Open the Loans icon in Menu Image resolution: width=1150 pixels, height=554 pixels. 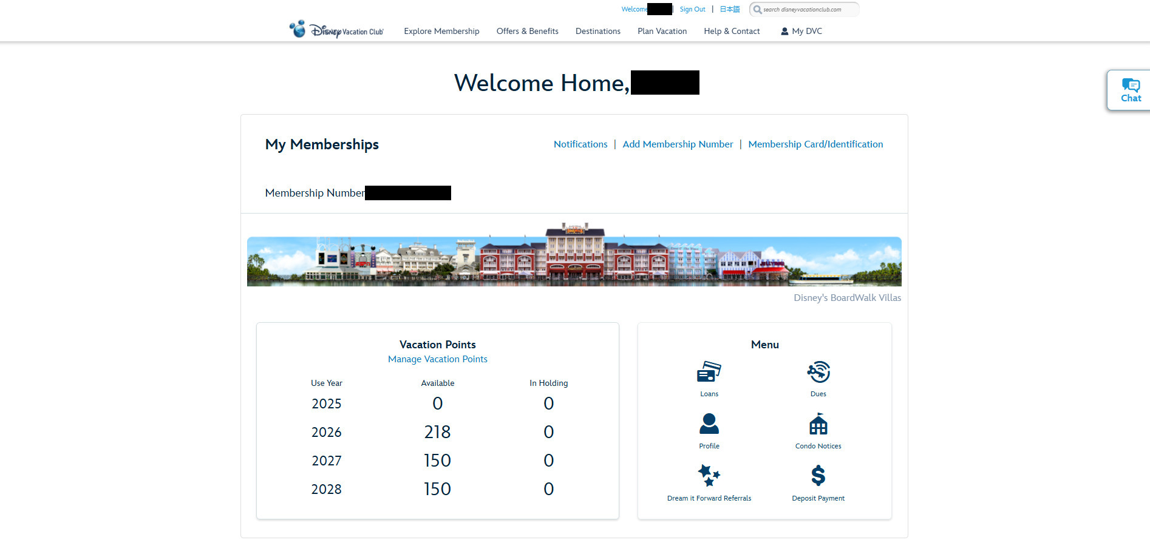(x=709, y=371)
